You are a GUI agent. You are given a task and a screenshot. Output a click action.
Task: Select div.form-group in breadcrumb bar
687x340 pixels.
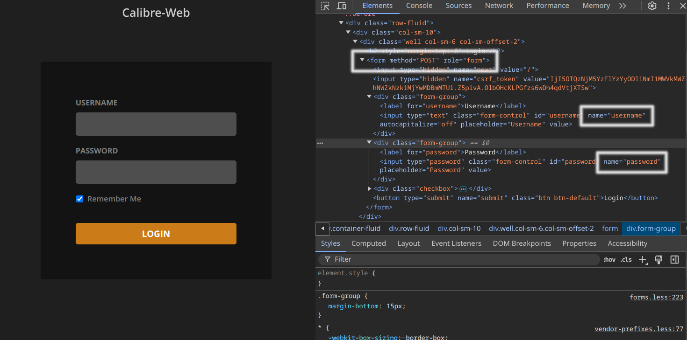pyautogui.click(x=651, y=229)
